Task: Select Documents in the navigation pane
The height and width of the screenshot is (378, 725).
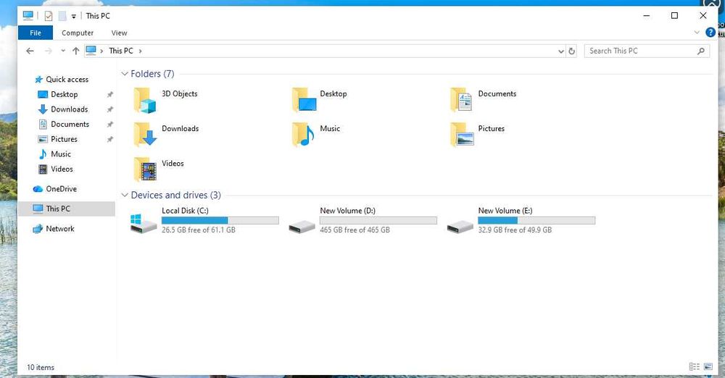Action: point(70,124)
